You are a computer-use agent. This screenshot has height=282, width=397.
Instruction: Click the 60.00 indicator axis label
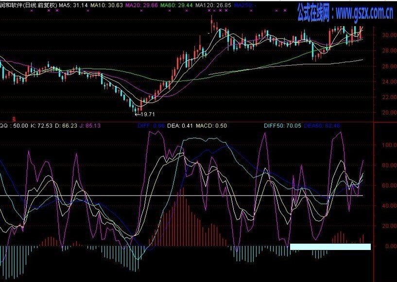[389, 185]
